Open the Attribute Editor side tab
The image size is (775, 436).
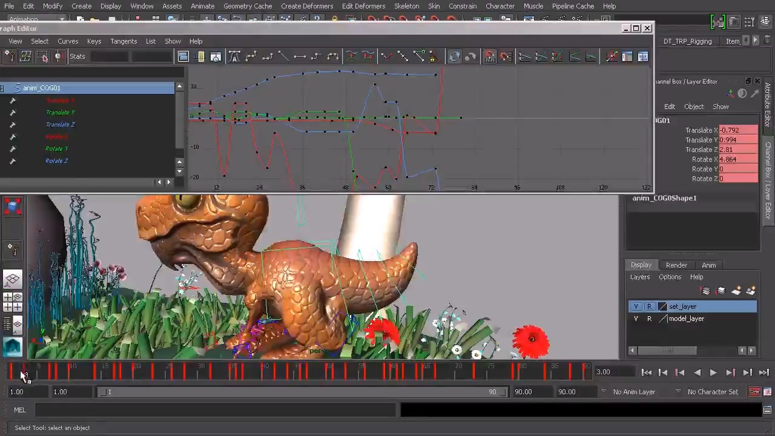coord(767,105)
